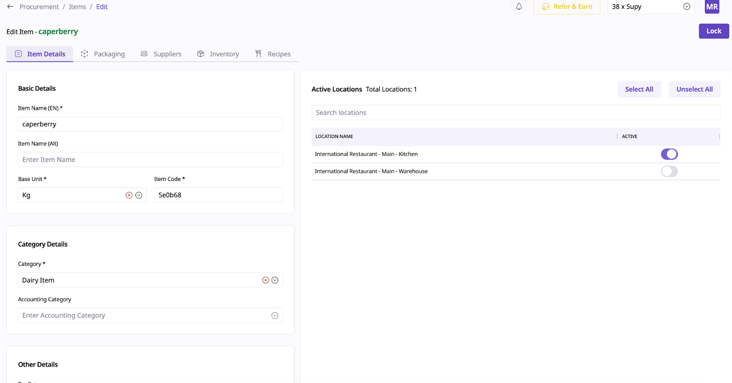Image resolution: width=732 pixels, height=383 pixels.
Task: Focus the Search locations field
Action: coord(516,112)
